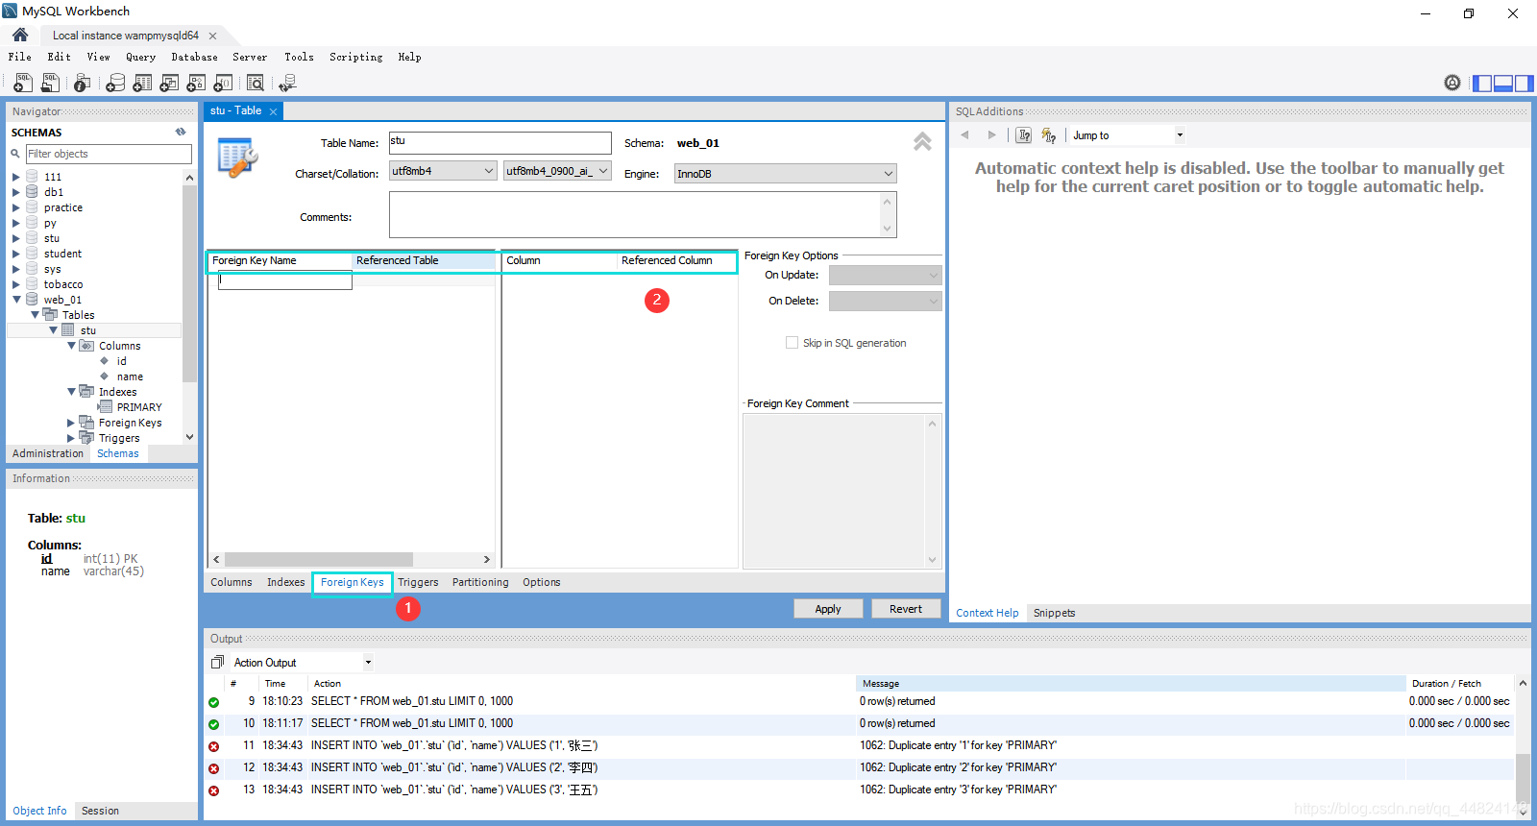Select the PRIMARY index in tree
Screen dimensions: 1537x826
point(138,407)
